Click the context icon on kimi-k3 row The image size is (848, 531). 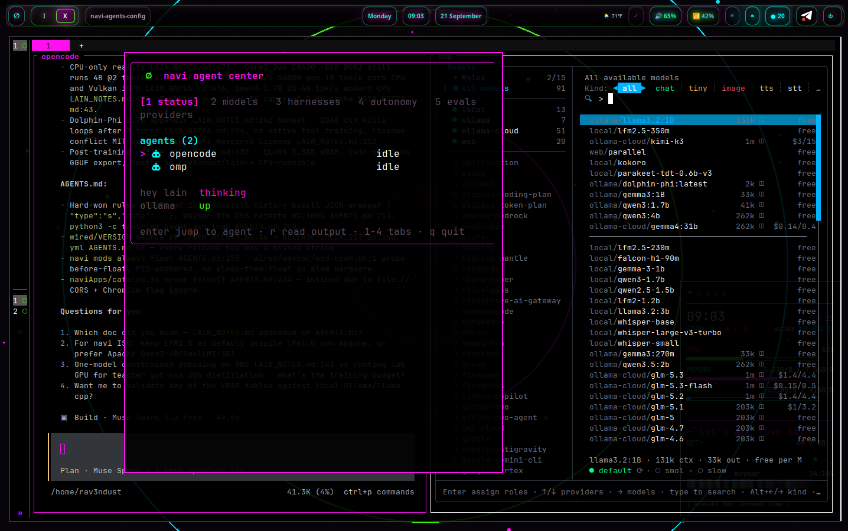click(x=762, y=142)
